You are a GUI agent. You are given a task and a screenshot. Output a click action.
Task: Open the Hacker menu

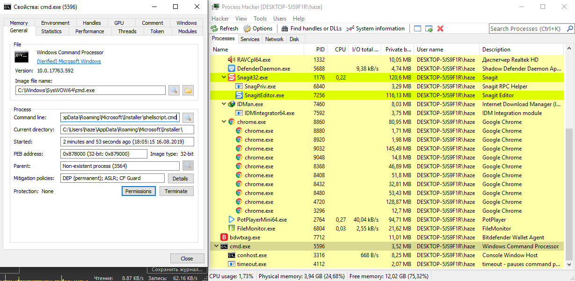coord(220,19)
